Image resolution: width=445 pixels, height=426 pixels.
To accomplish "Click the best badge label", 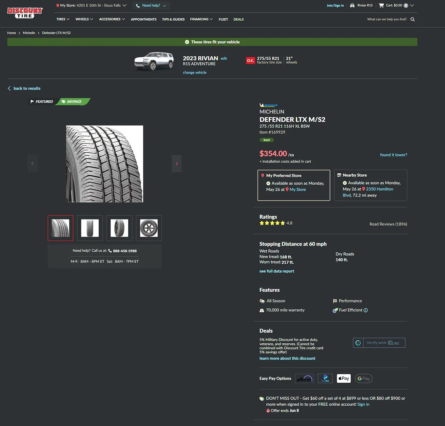I will point(267,140).
